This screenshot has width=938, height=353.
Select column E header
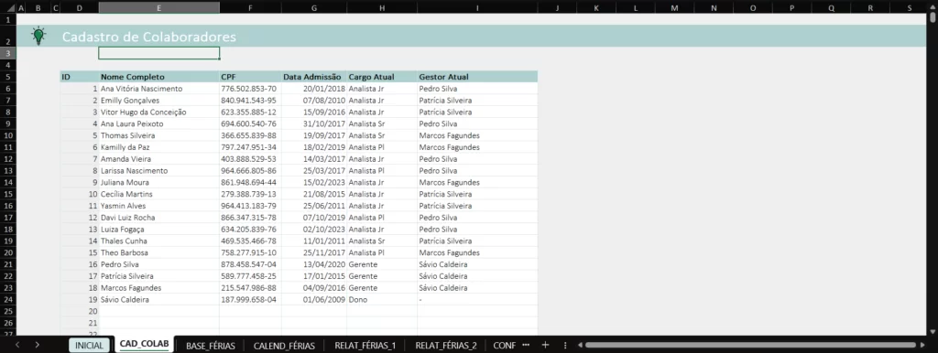coord(158,7)
